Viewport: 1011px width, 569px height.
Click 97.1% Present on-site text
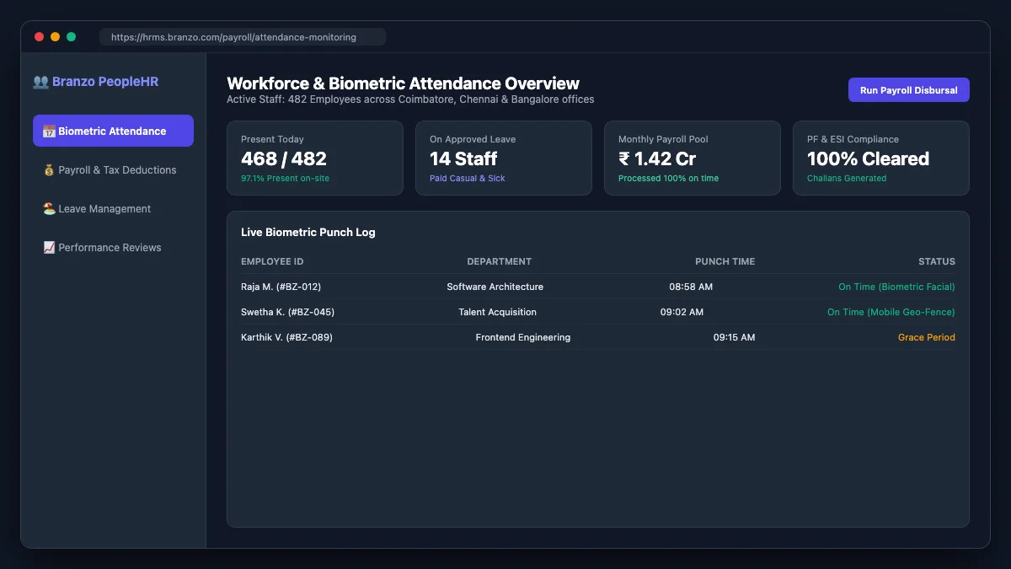tap(284, 179)
